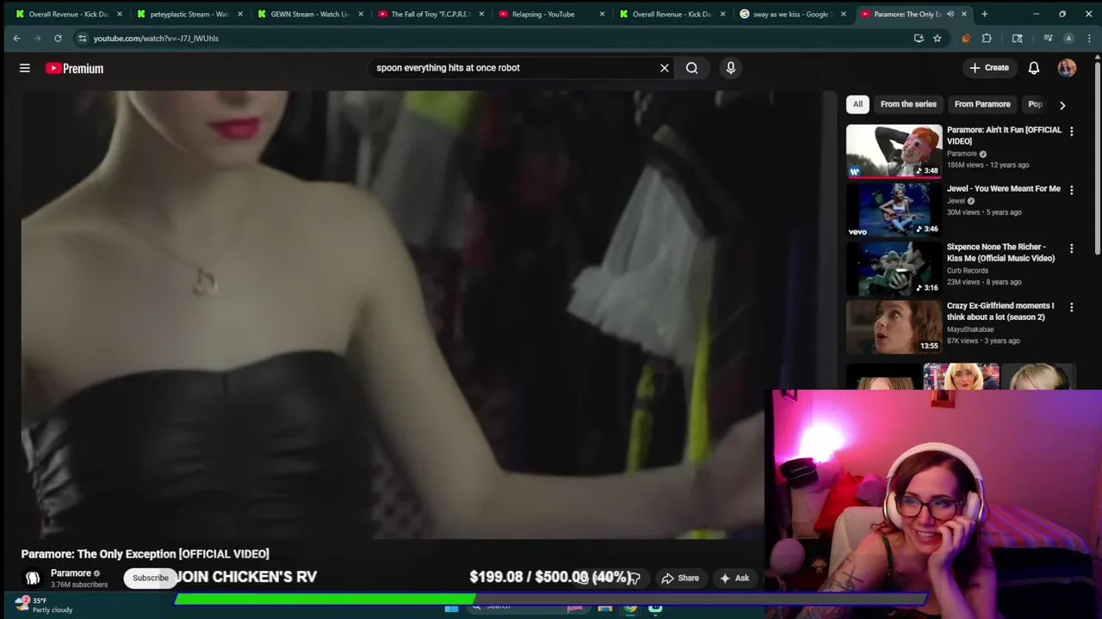Close the 'Relapsing - YouTube' tab
1102x619 pixels.
click(602, 14)
